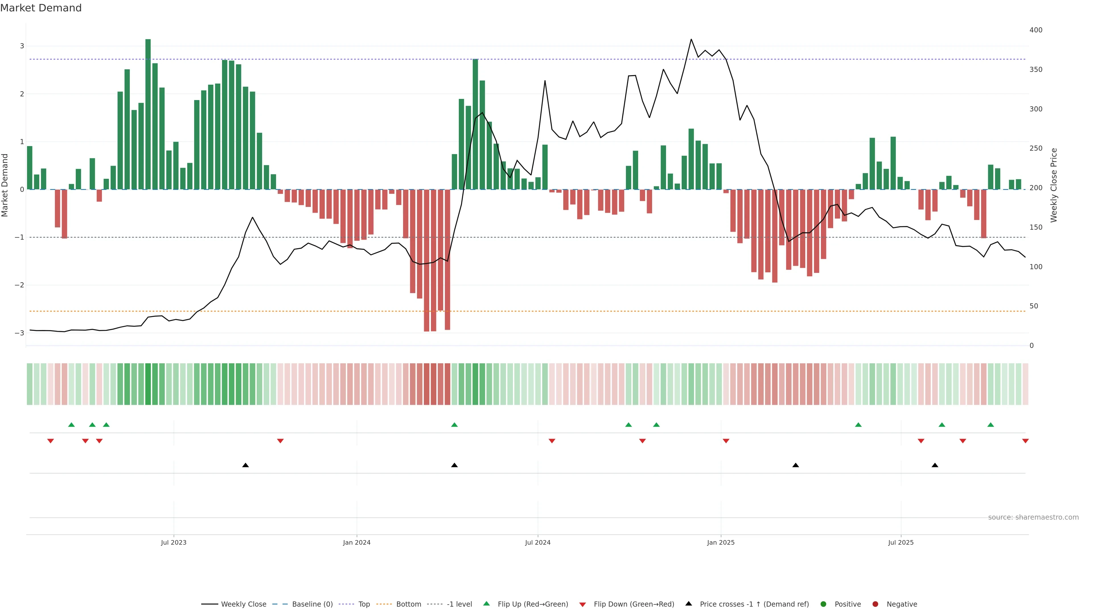Click the green Positive legend dot
The image size is (1093, 614).
tap(823, 604)
